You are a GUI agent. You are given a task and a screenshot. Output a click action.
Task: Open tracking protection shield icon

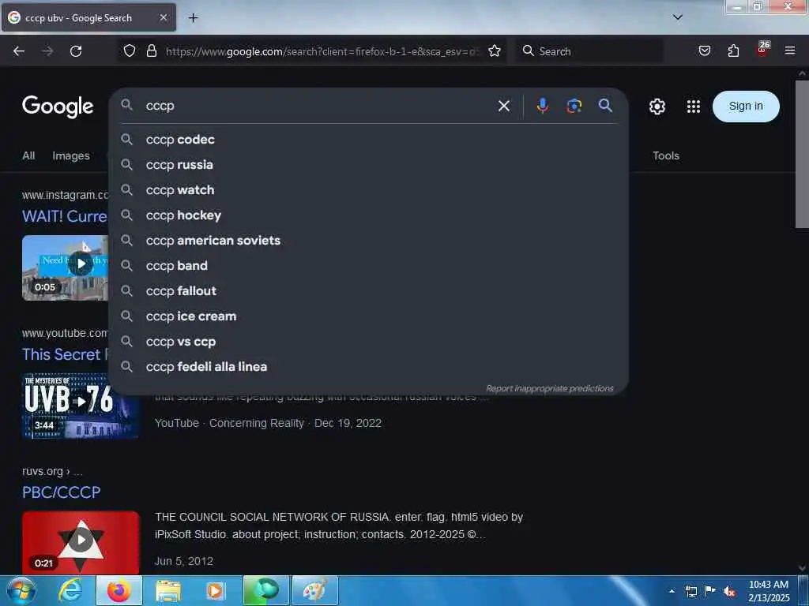(130, 50)
